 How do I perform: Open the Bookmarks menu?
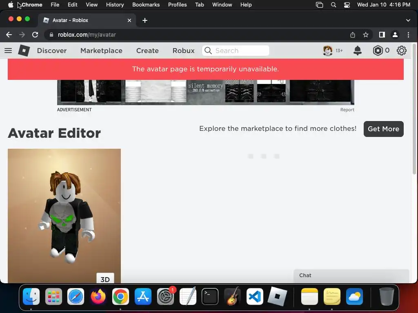click(146, 5)
